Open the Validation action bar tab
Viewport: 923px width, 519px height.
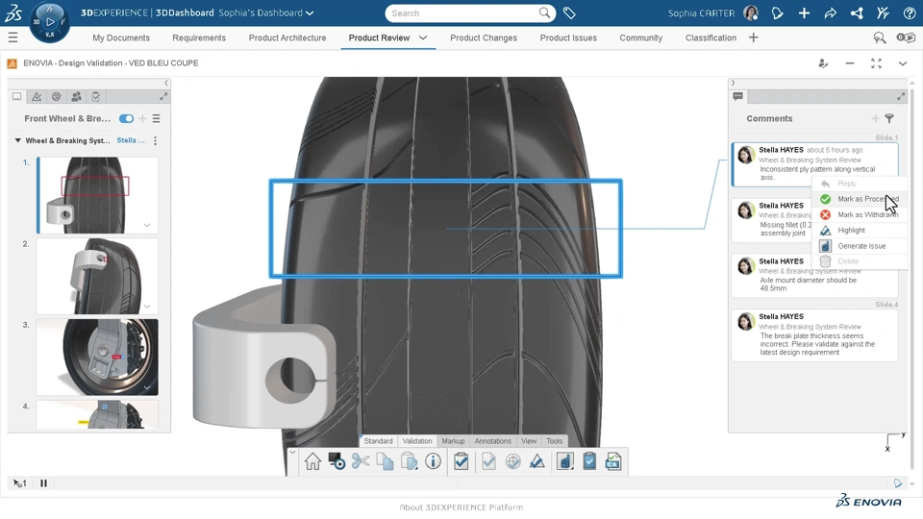click(x=417, y=441)
